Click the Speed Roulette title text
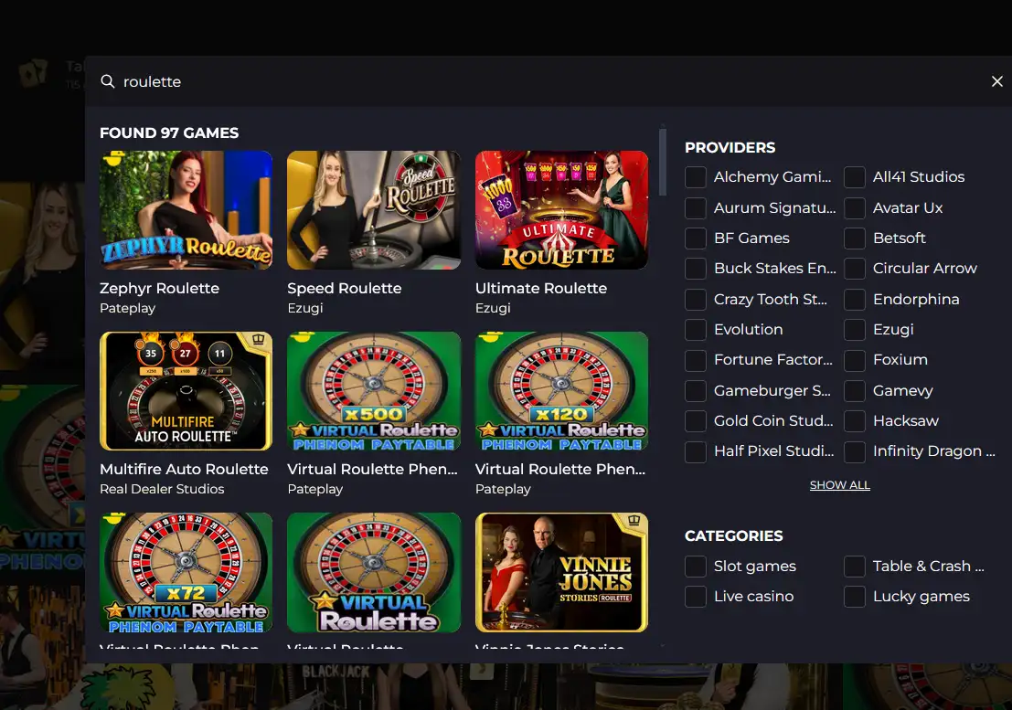 345,288
